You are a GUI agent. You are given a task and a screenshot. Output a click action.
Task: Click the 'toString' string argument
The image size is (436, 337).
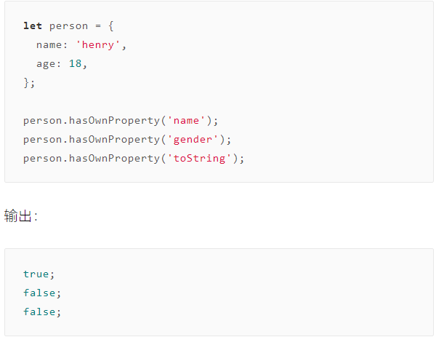pos(199,159)
